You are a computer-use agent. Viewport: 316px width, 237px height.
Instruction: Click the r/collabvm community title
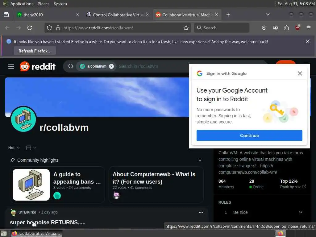(64, 127)
